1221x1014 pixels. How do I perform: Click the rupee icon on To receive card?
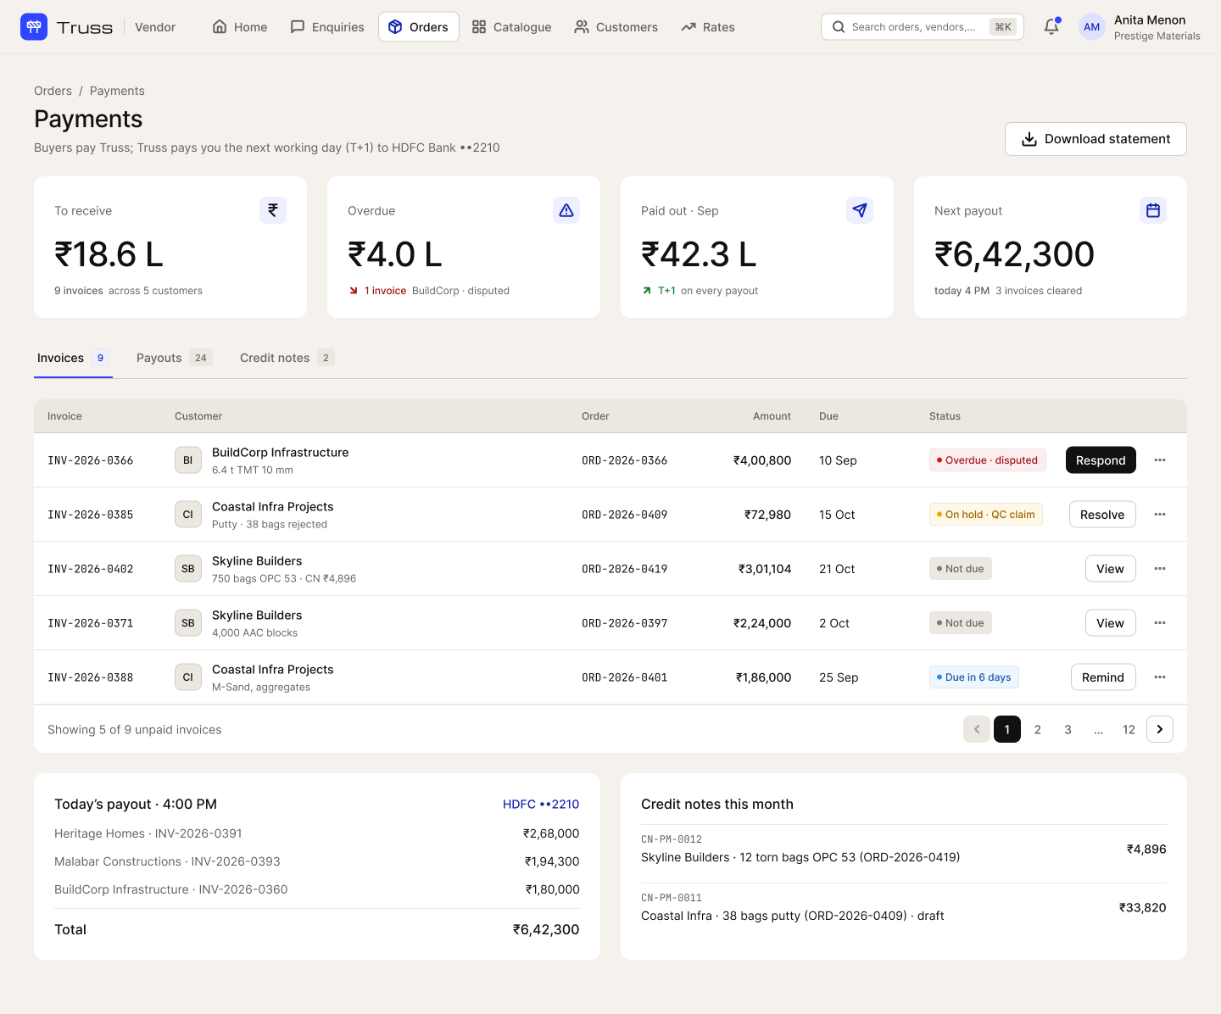click(273, 210)
